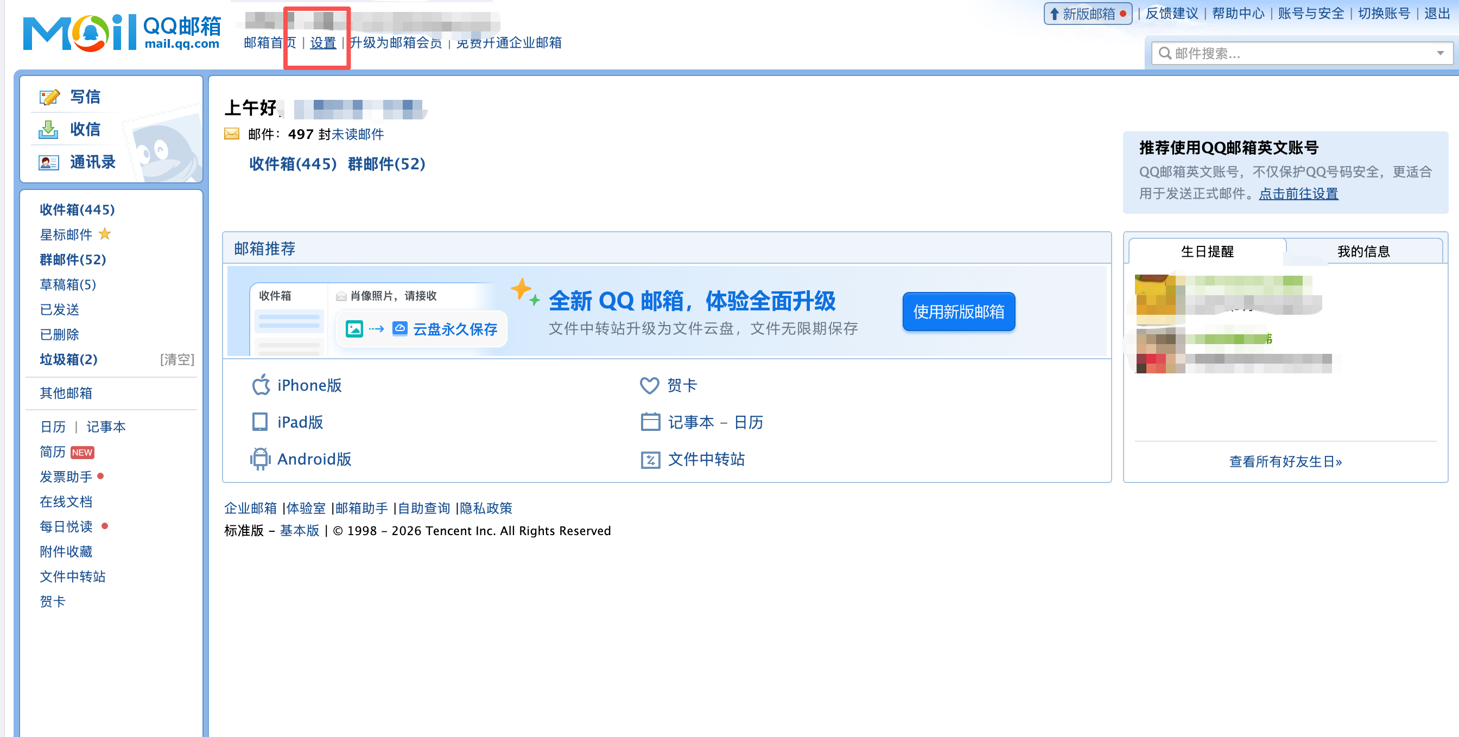Click the calendar icon for 记事本 - 日历

pyautogui.click(x=650, y=422)
